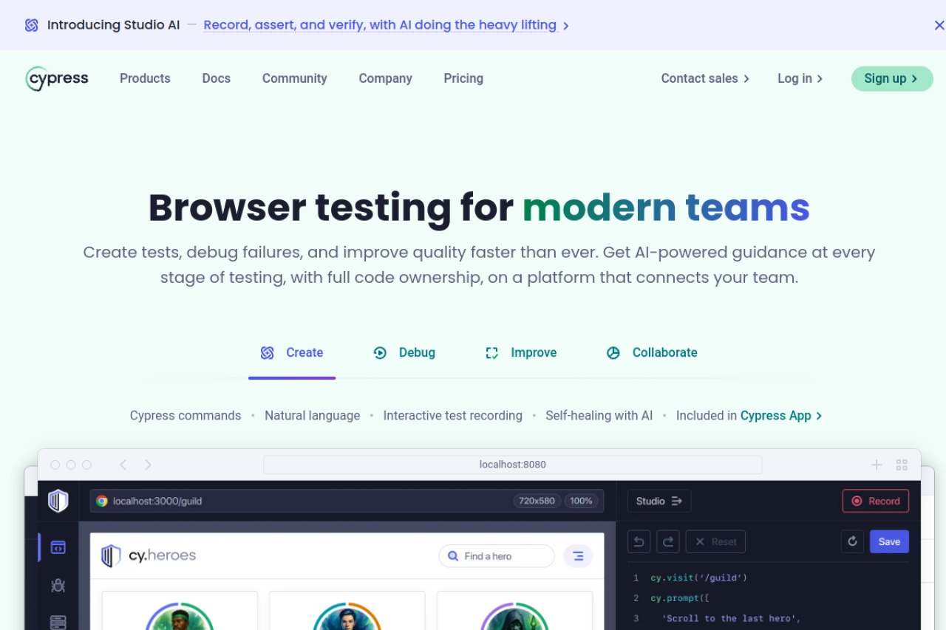Click the undo arrow icon in Studio
This screenshot has height=630, width=946.
pos(639,541)
